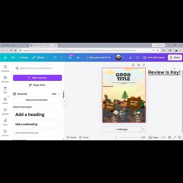This screenshot has height=183, width=183.
Task: Reload the browser page
Action: click(11, 50)
